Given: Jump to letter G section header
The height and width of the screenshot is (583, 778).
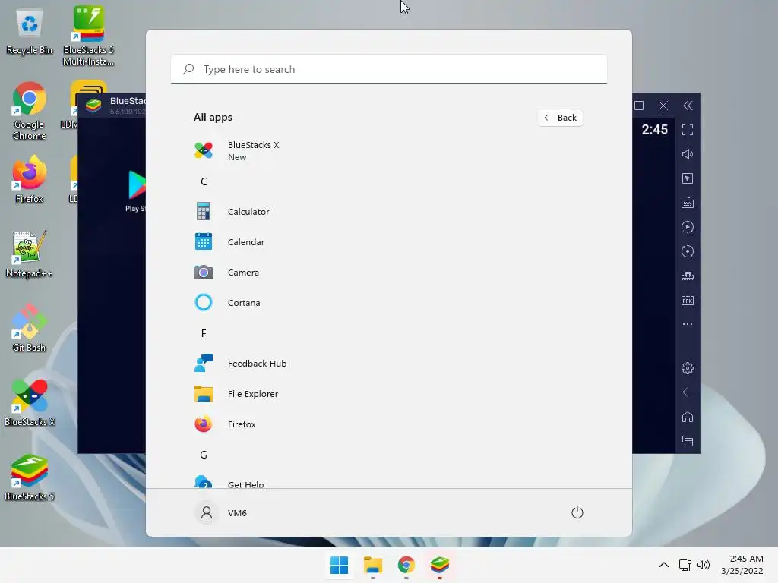Looking at the screenshot, I should coord(204,455).
